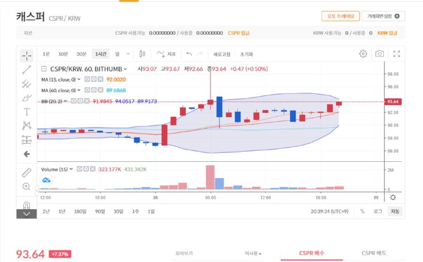Click 초기화 to reset chart
Screen dimensions: 423x262
pos(246,54)
